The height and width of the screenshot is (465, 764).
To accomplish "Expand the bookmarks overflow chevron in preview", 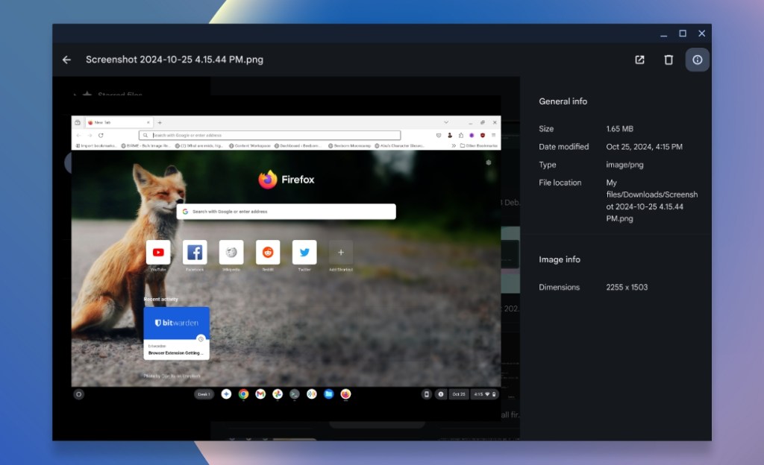I will [454, 145].
